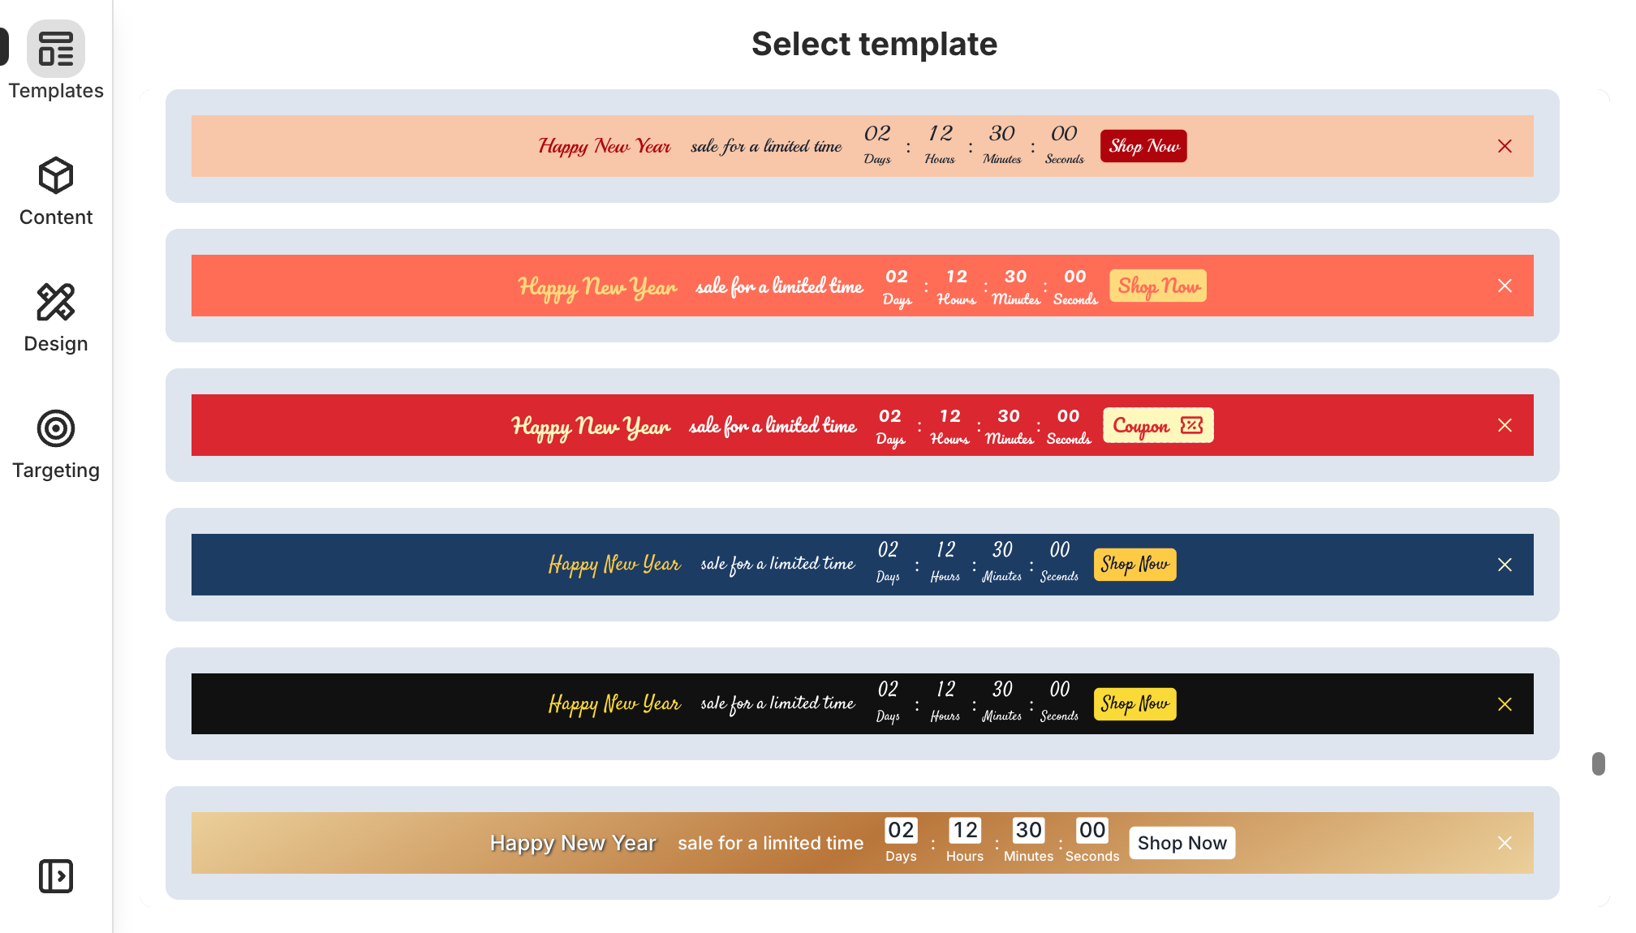The image size is (1636, 933).
Task: Click the Design label in sidebar
Action: (x=56, y=344)
